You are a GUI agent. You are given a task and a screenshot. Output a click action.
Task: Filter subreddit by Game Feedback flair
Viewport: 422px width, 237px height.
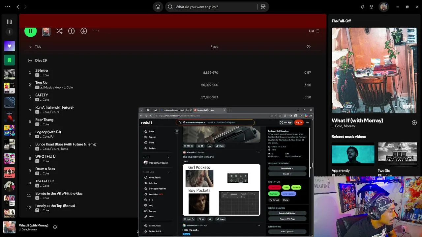(x=288, y=194)
